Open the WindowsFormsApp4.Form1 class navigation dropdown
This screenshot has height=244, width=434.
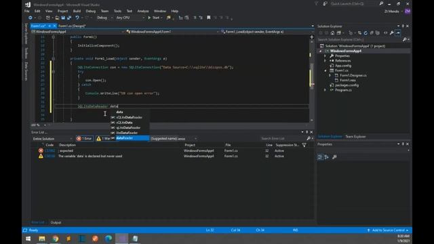(x=172, y=32)
